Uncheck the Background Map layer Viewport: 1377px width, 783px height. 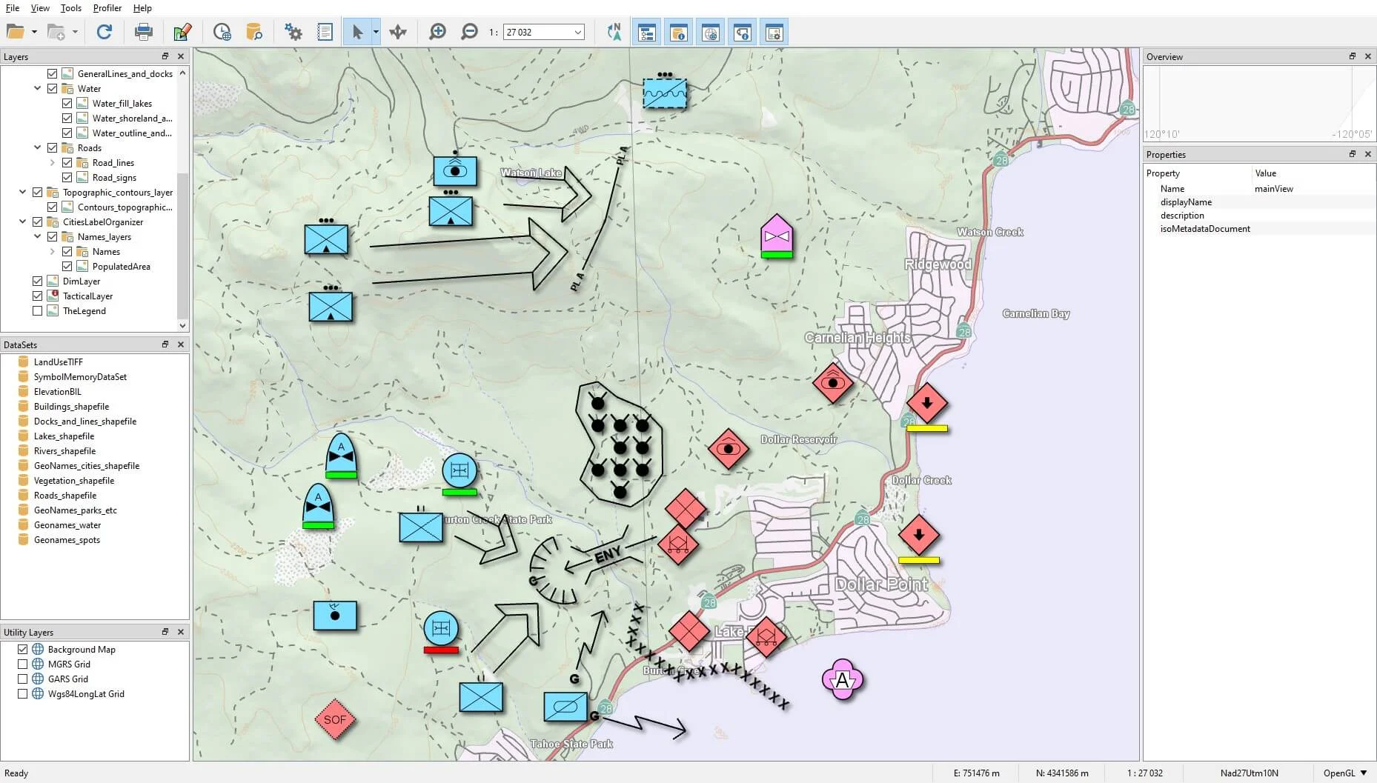point(23,649)
